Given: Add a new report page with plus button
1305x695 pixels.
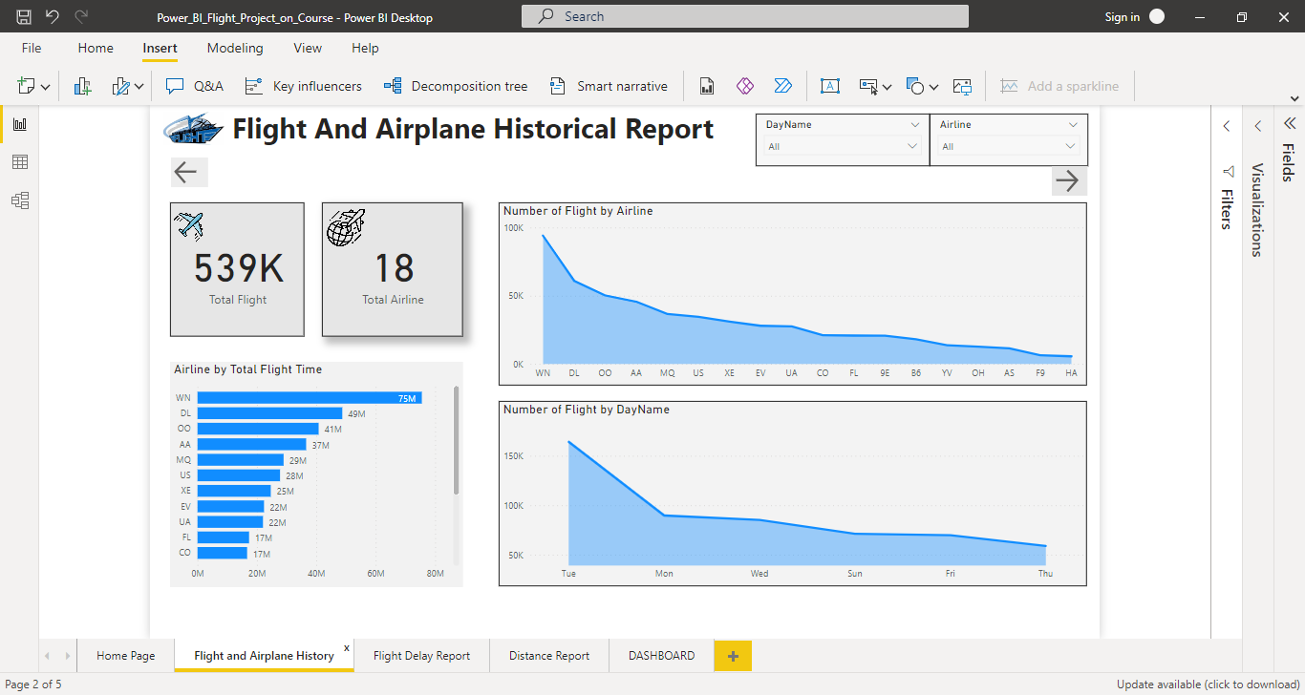Looking at the screenshot, I should tap(732, 656).
